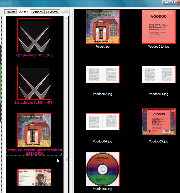Screen dimensions: 180x193
Task: Click the Voodoo06.jpg file name
Action: pyautogui.click(x=103, y=189)
